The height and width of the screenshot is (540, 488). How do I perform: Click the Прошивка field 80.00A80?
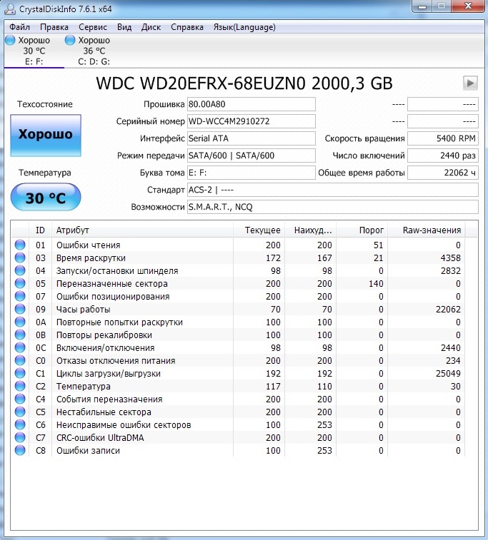click(x=251, y=104)
